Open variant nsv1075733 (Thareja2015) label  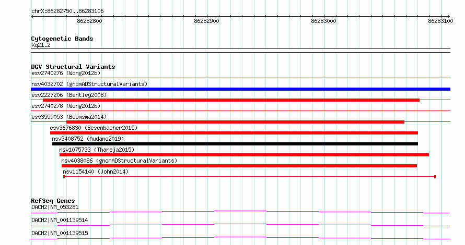tap(97, 150)
